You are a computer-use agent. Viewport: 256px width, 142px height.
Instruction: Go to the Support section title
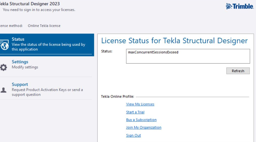pos(20,84)
